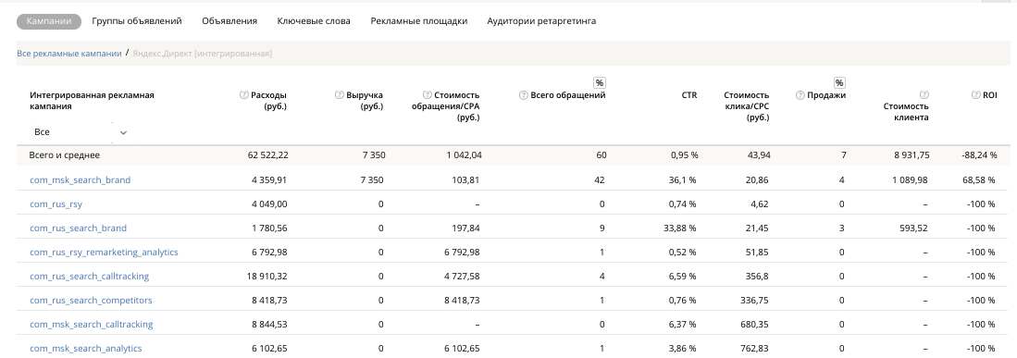This screenshot has width=1017, height=358.
Task: Click help icon next to ROI
Action: (975, 95)
